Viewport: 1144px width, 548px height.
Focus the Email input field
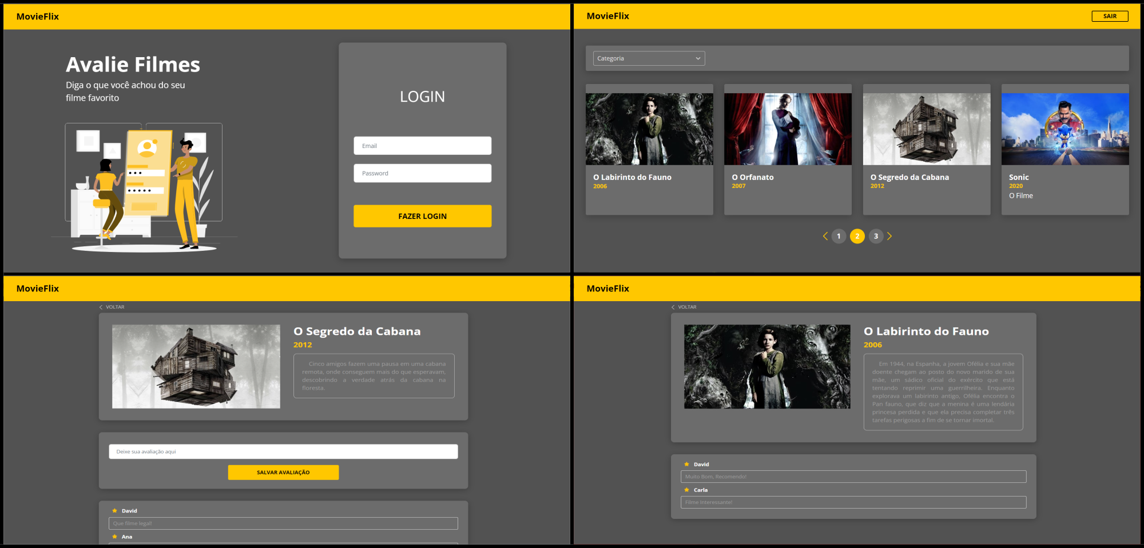pos(422,146)
